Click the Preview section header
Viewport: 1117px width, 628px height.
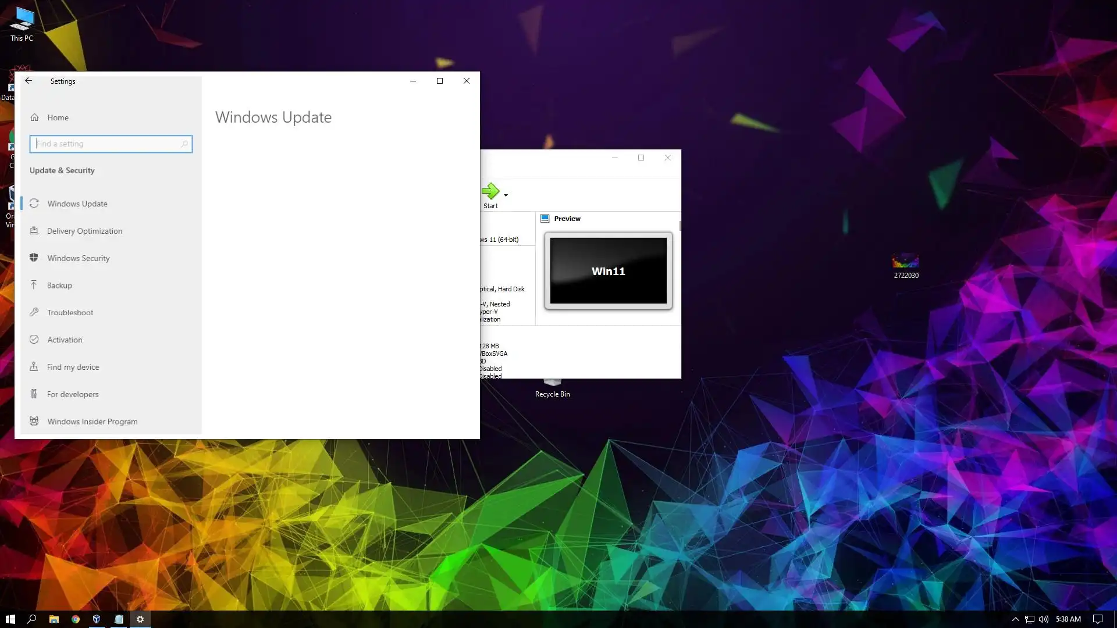(567, 219)
